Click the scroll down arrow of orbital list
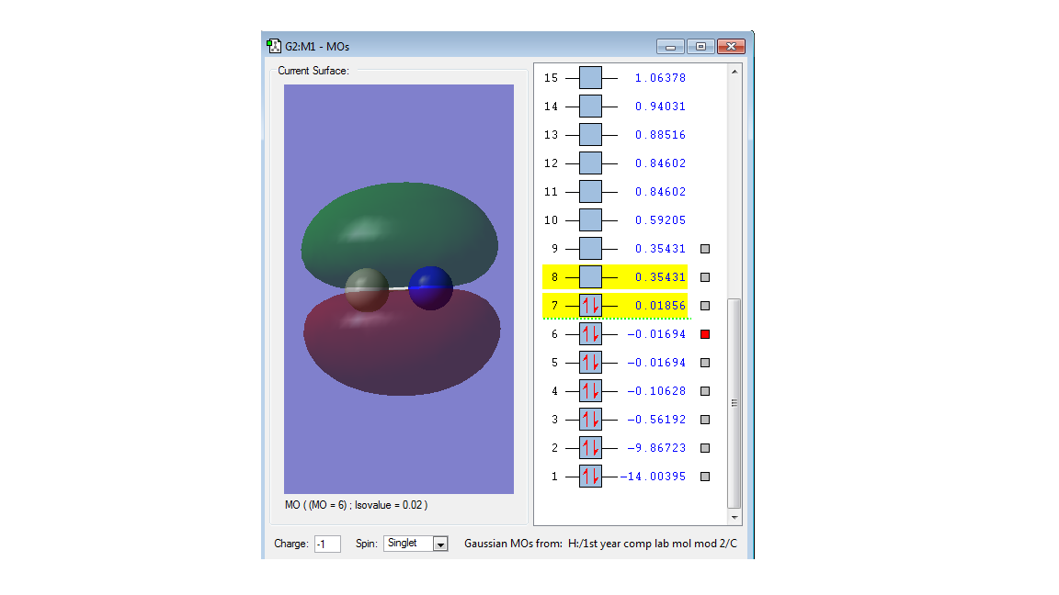Viewport: 1059px width, 595px height. click(x=734, y=518)
